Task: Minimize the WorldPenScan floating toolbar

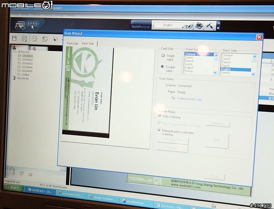Action: [x=218, y=23]
